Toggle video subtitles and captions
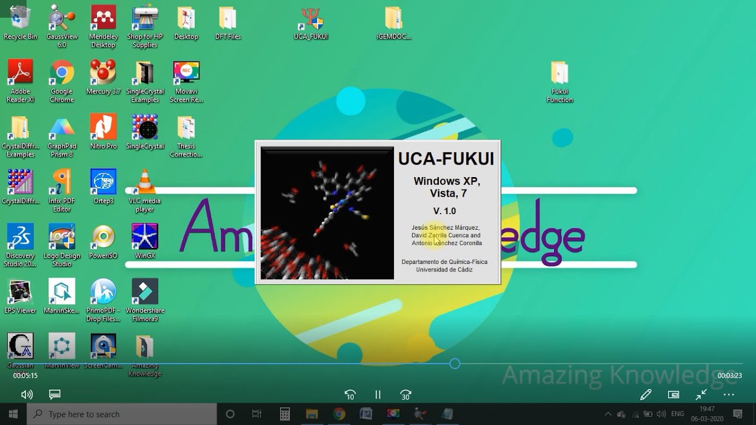This screenshot has height=425, width=756. point(55,394)
